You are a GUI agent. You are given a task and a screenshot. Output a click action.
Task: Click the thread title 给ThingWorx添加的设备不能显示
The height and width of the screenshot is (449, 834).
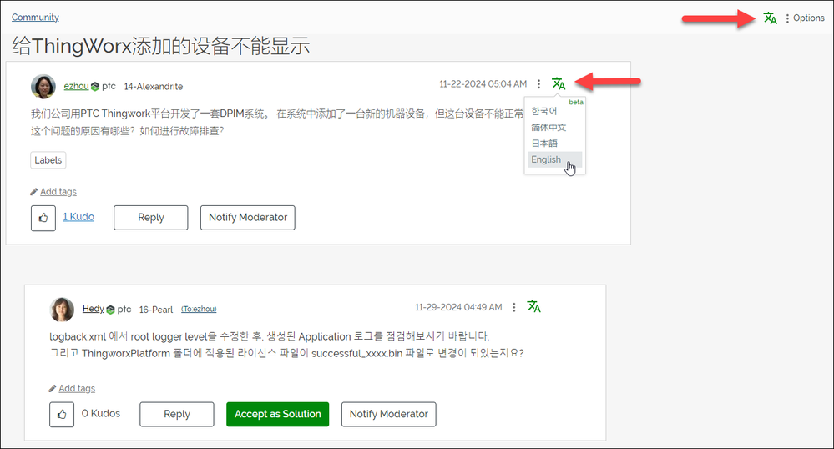160,46
